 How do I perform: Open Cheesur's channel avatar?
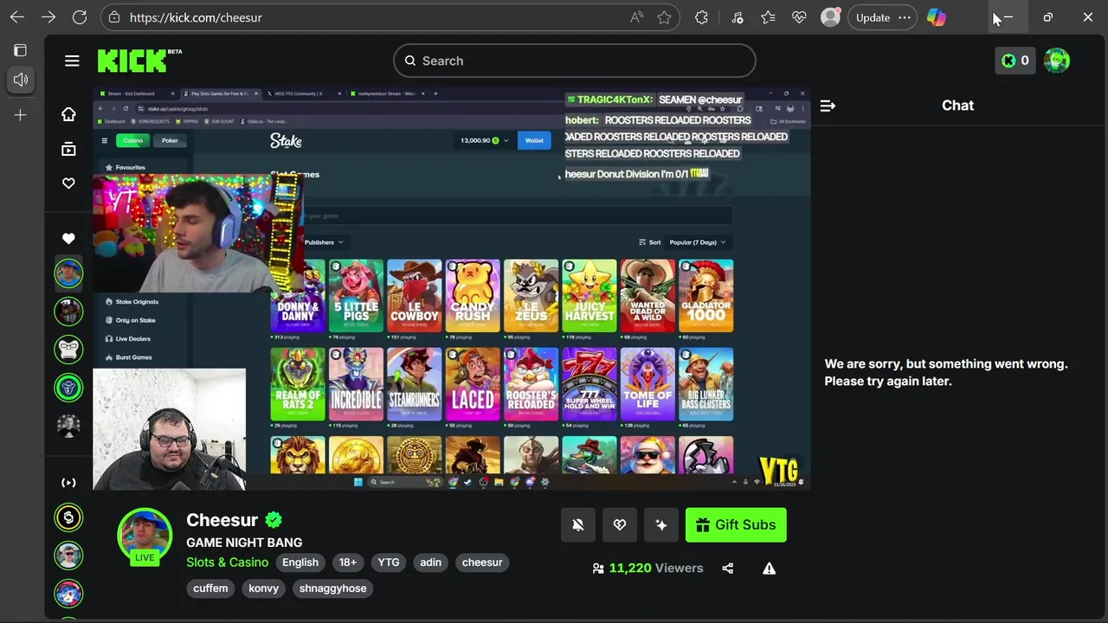145,537
